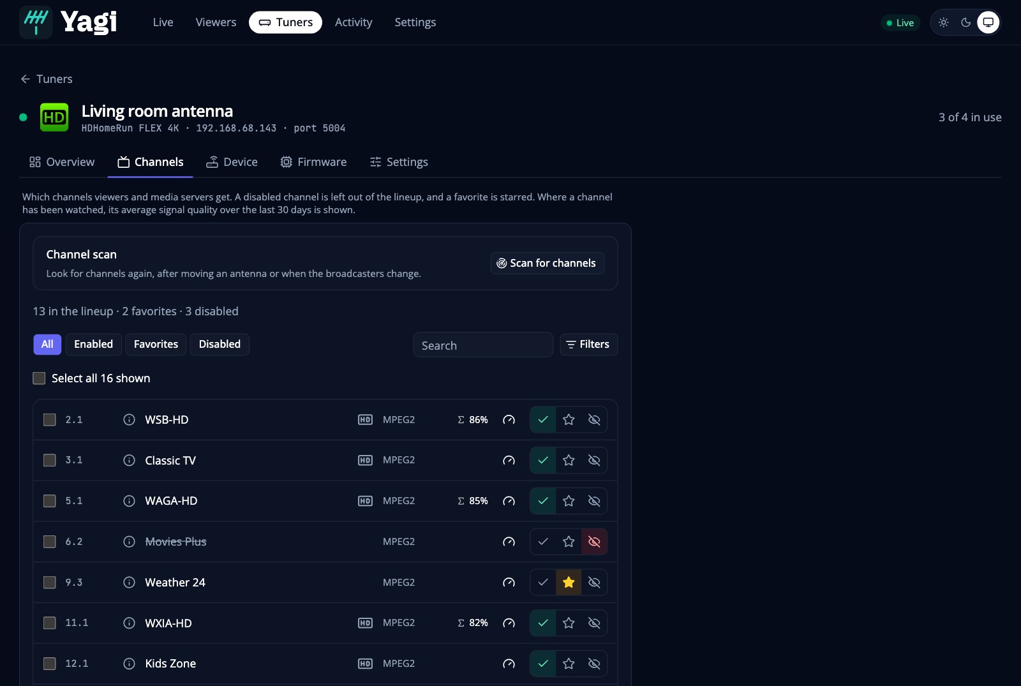The image size is (1021, 686).
Task: Tick the checkbox for channel 9.3 Weather 24
Action: (49, 582)
